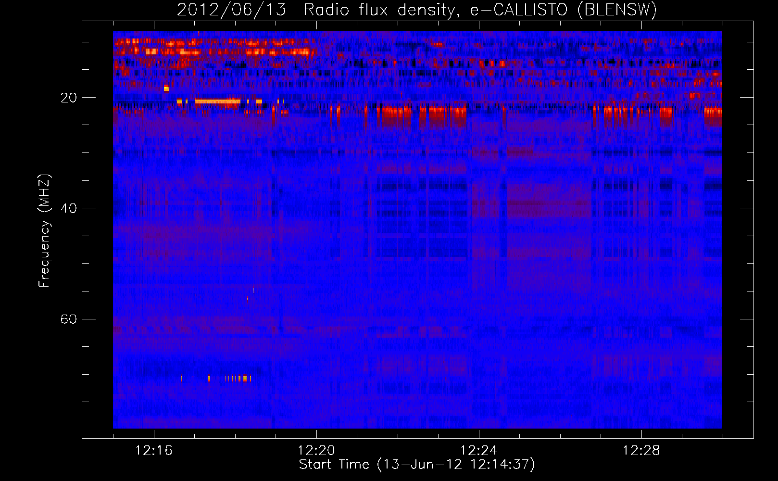Click the 40 MHz frequency tick label

(x=69, y=208)
